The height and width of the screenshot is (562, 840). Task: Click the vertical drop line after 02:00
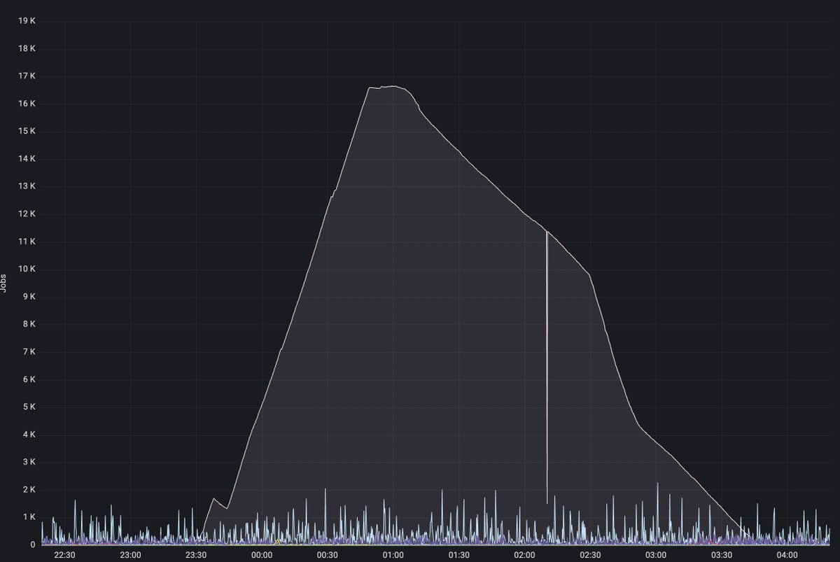tap(547, 367)
